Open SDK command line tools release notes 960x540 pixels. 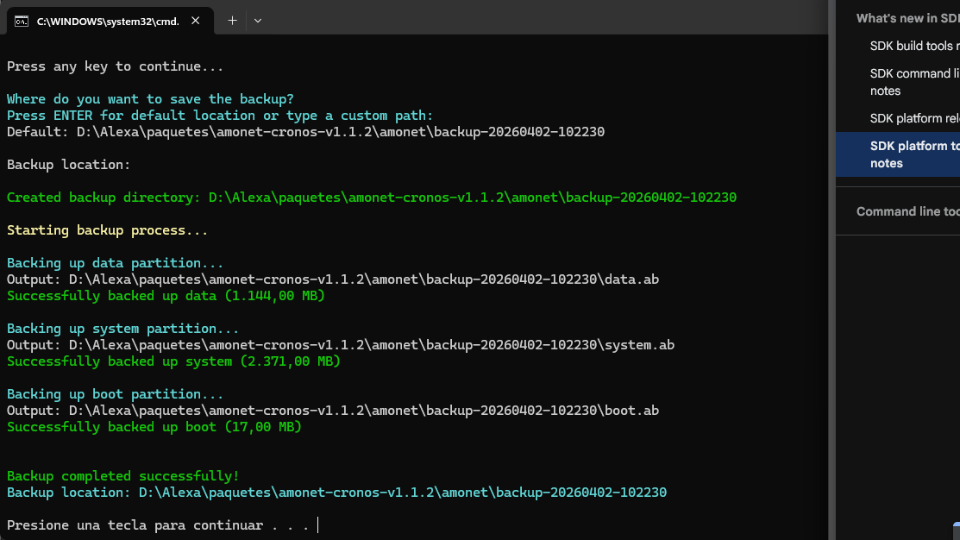click(913, 81)
